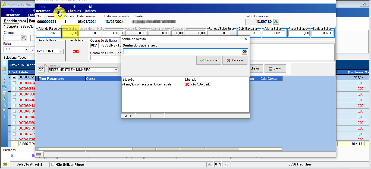The image size is (371, 169).
Task: Close the Movimento_Financeiro window
Action: tap(364, 4)
